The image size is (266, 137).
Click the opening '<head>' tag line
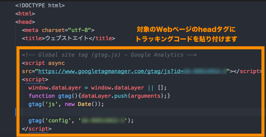(25, 22)
